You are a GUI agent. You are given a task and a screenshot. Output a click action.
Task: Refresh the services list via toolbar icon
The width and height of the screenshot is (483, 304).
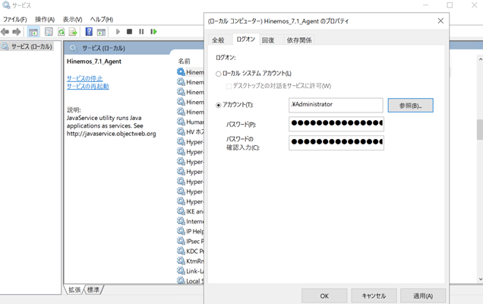(62, 32)
